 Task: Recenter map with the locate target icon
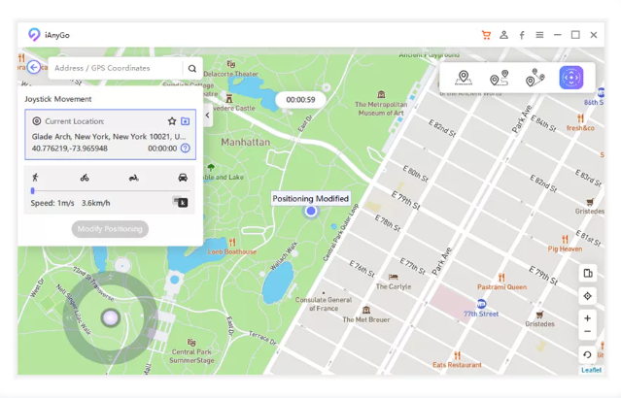tap(587, 296)
